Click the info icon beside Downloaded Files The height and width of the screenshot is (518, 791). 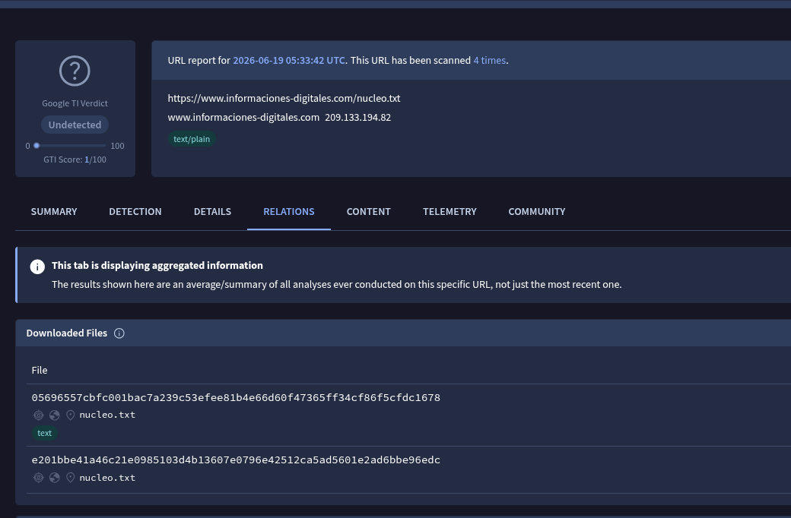point(119,333)
